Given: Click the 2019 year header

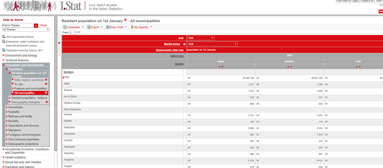Looking at the screenshot, I should 289,56.
